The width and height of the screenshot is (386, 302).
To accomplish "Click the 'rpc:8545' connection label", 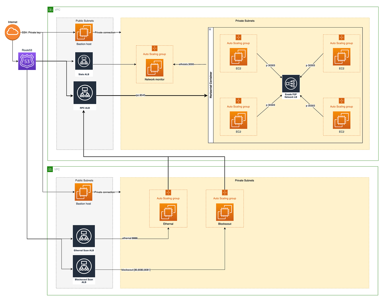I will (140, 95).
